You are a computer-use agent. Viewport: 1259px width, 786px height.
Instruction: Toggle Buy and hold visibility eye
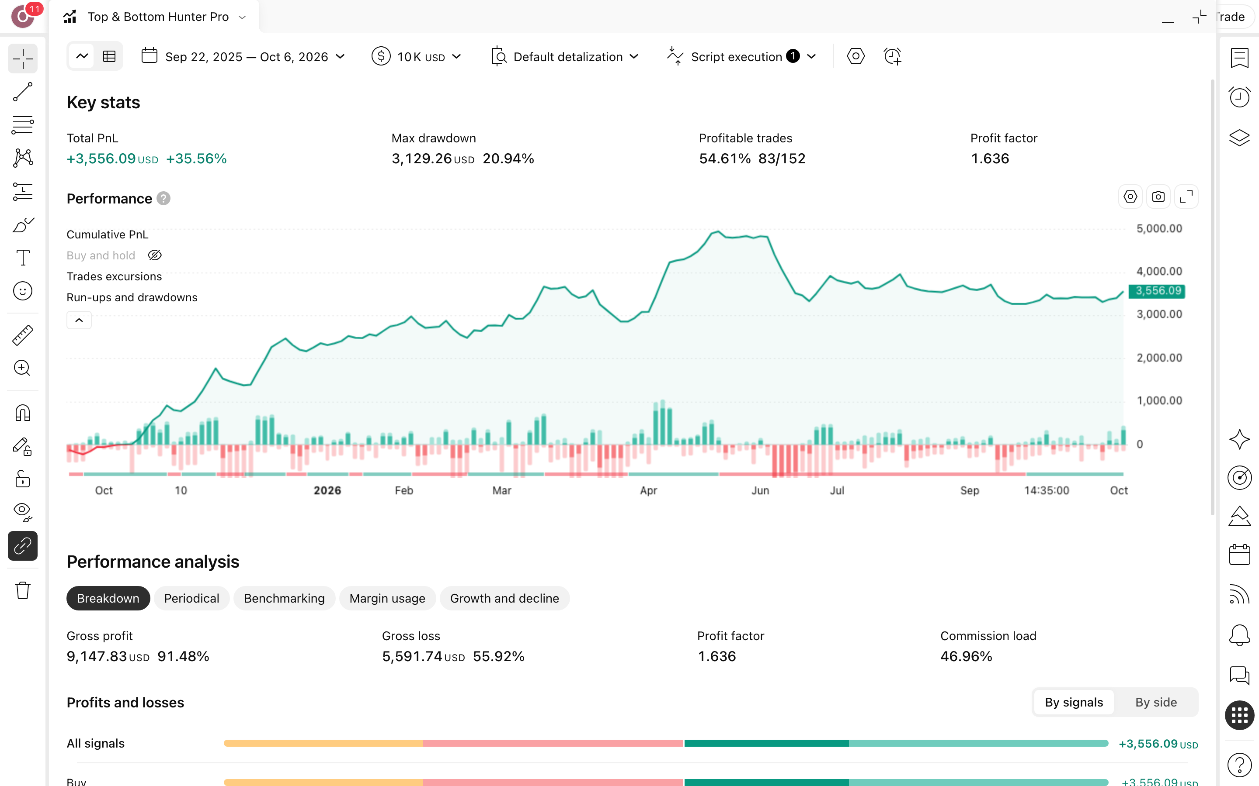tap(154, 255)
